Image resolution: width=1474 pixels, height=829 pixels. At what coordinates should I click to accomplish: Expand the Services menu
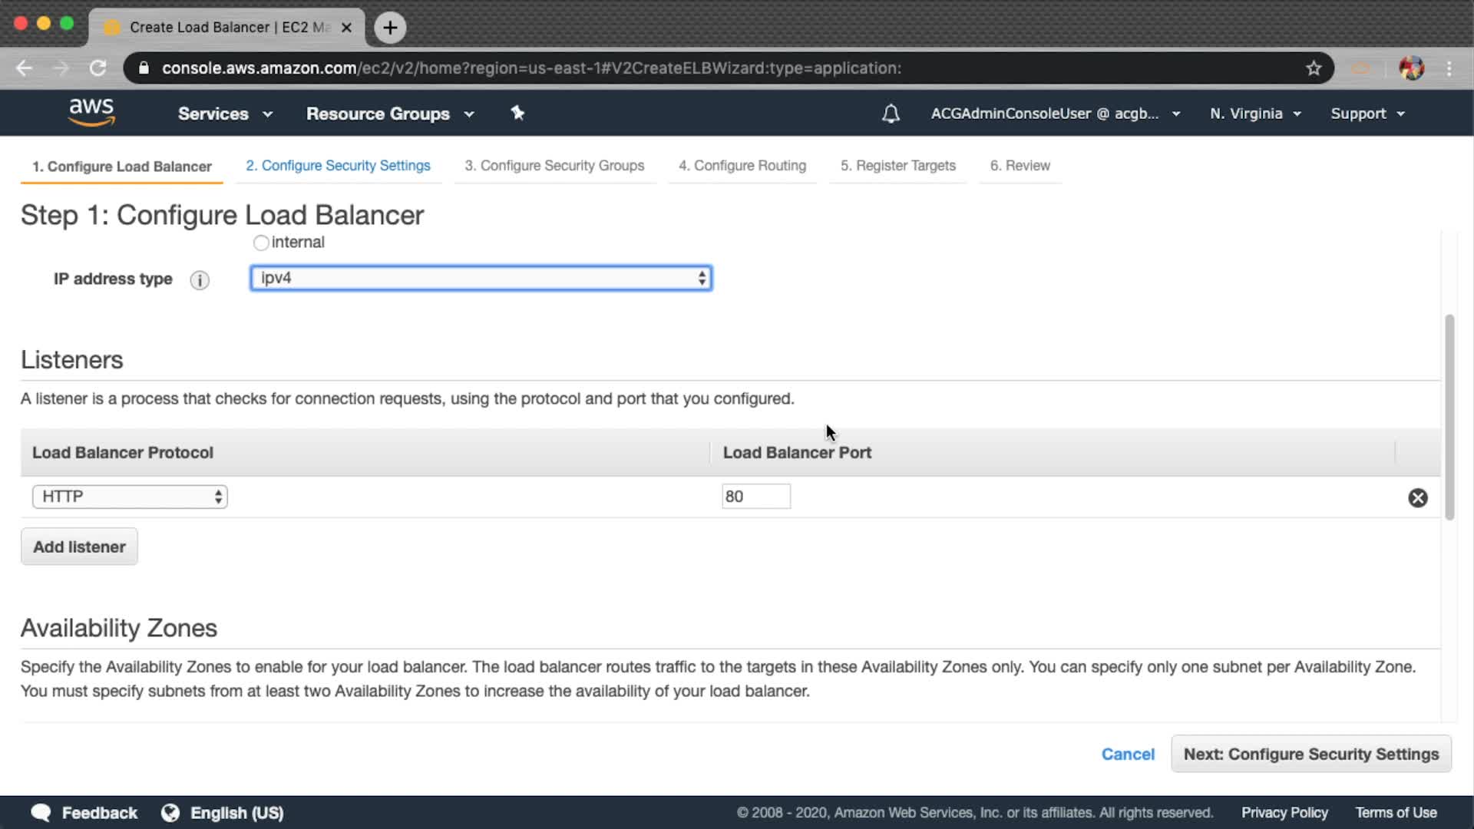tap(225, 114)
